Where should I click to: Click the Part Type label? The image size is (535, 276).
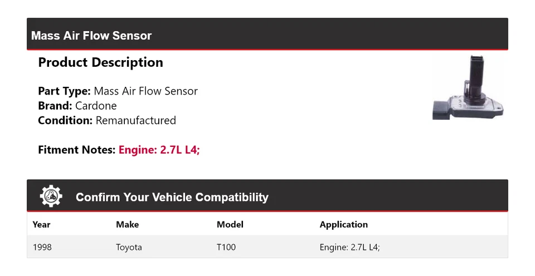tap(64, 91)
